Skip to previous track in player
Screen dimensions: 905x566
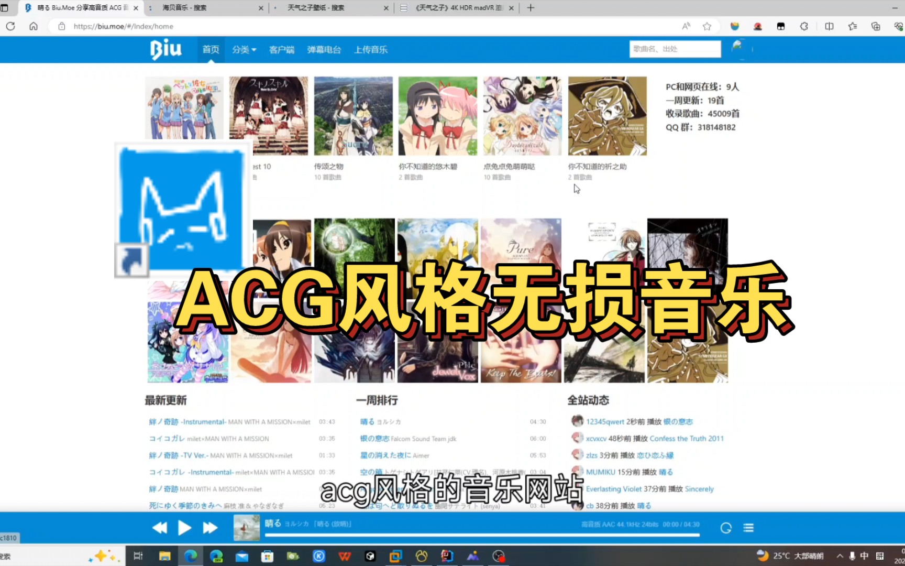(x=160, y=528)
